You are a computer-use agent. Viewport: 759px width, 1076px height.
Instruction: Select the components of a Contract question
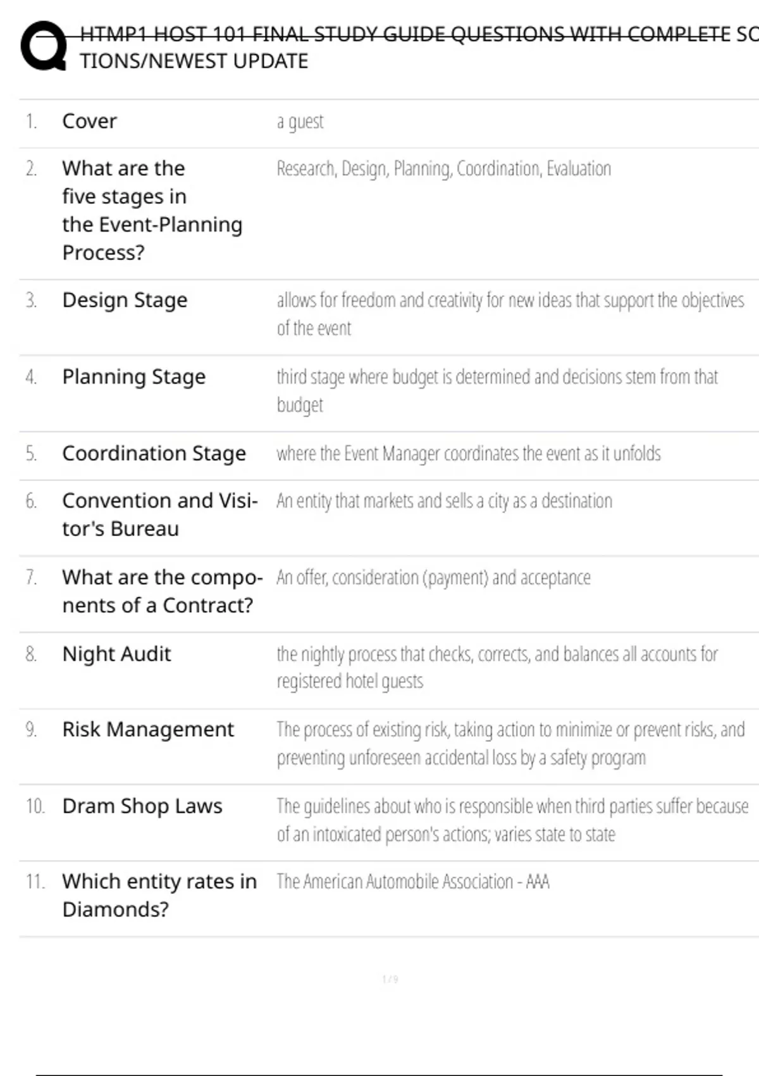(162, 591)
